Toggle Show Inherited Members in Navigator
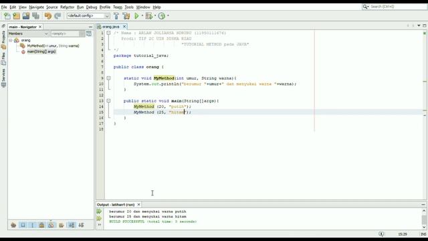 tap(13, 225)
